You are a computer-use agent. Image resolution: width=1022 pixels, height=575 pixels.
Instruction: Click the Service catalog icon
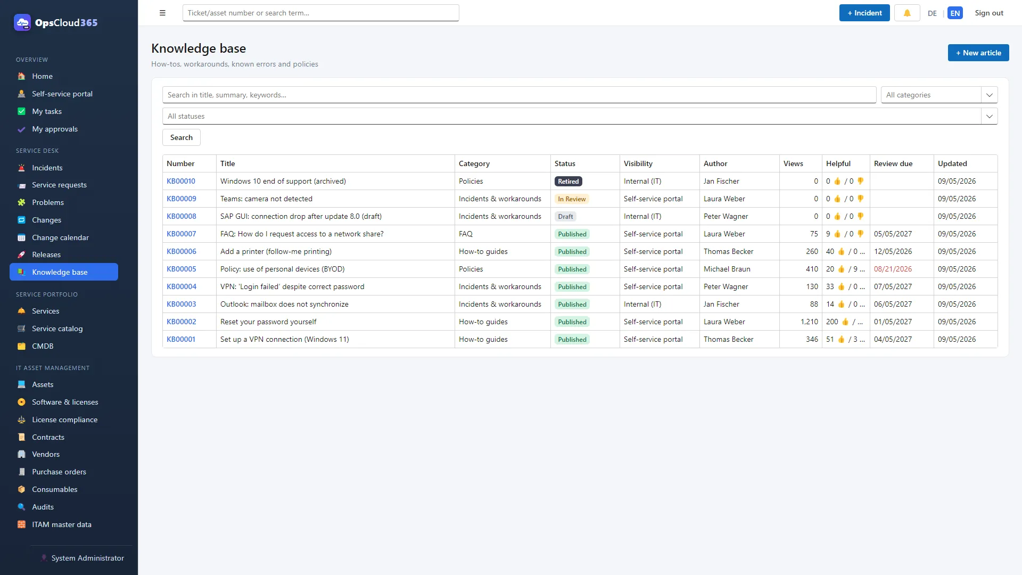click(21, 328)
